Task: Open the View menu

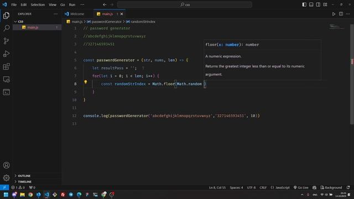Action: (53, 4)
